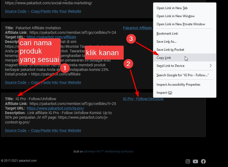This screenshot has width=228, height=167.
Task: Open Target URL pakarbot.com/affiliate link
Action: (51, 37)
